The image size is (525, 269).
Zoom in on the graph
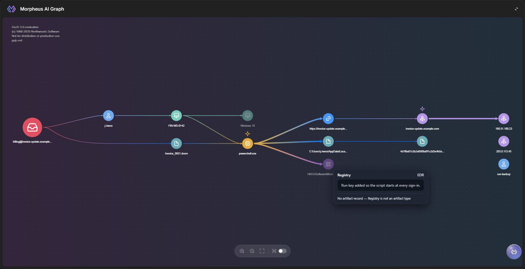point(242,251)
